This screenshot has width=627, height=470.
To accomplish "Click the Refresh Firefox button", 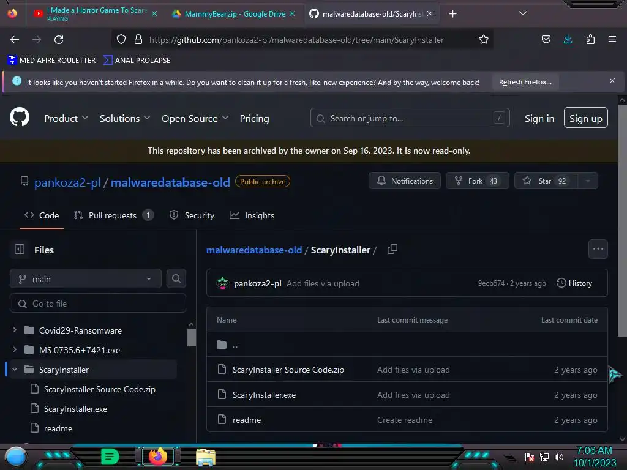I will (x=525, y=82).
